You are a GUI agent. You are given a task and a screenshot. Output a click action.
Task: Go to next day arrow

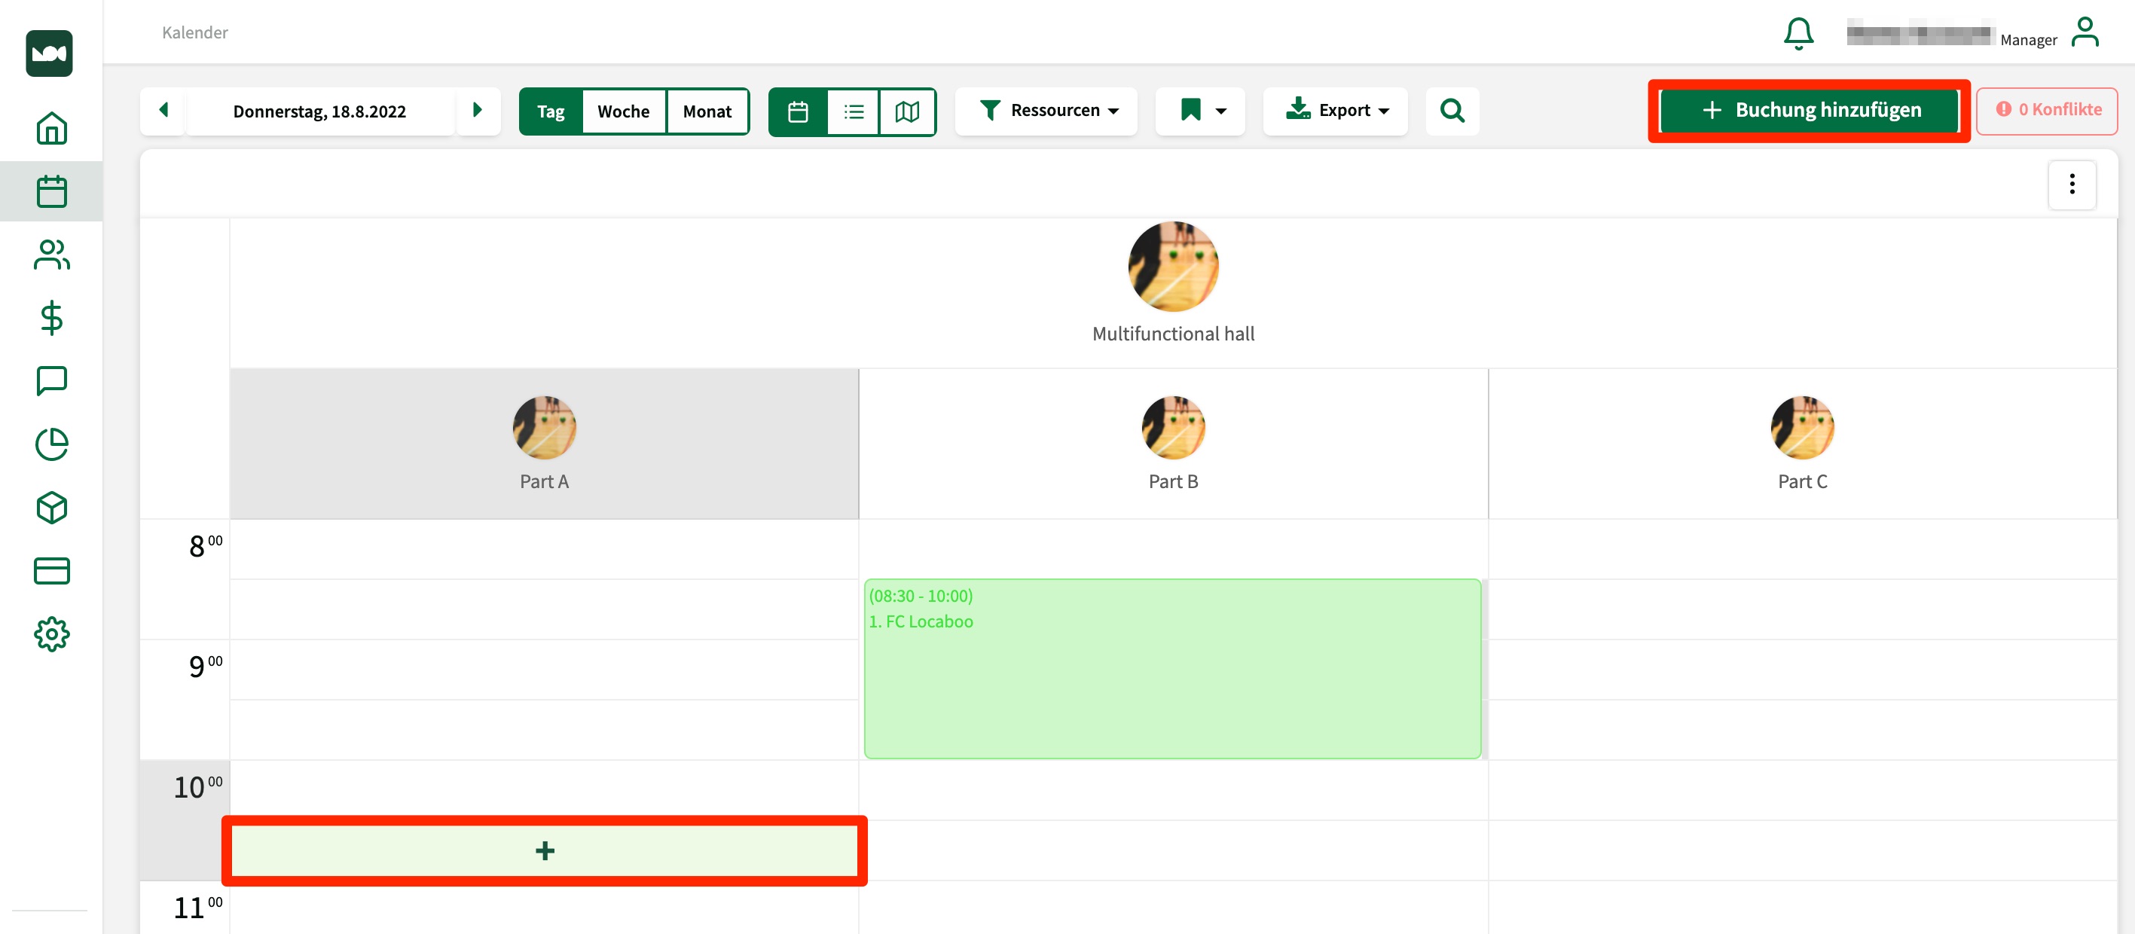[x=478, y=110]
